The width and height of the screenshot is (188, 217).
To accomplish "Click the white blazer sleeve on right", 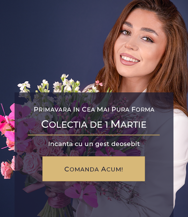I will pyautogui.click(x=180, y=152).
